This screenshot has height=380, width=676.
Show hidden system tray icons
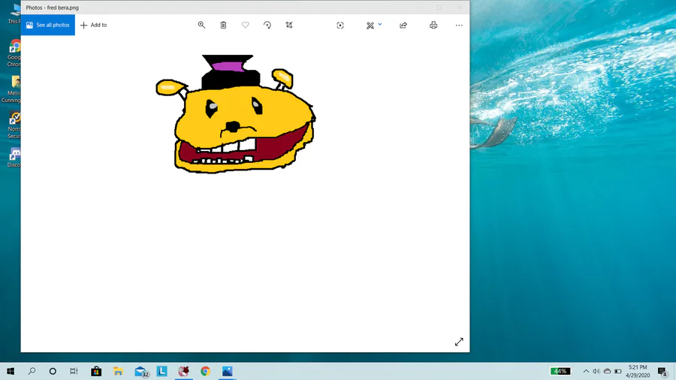point(586,371)
